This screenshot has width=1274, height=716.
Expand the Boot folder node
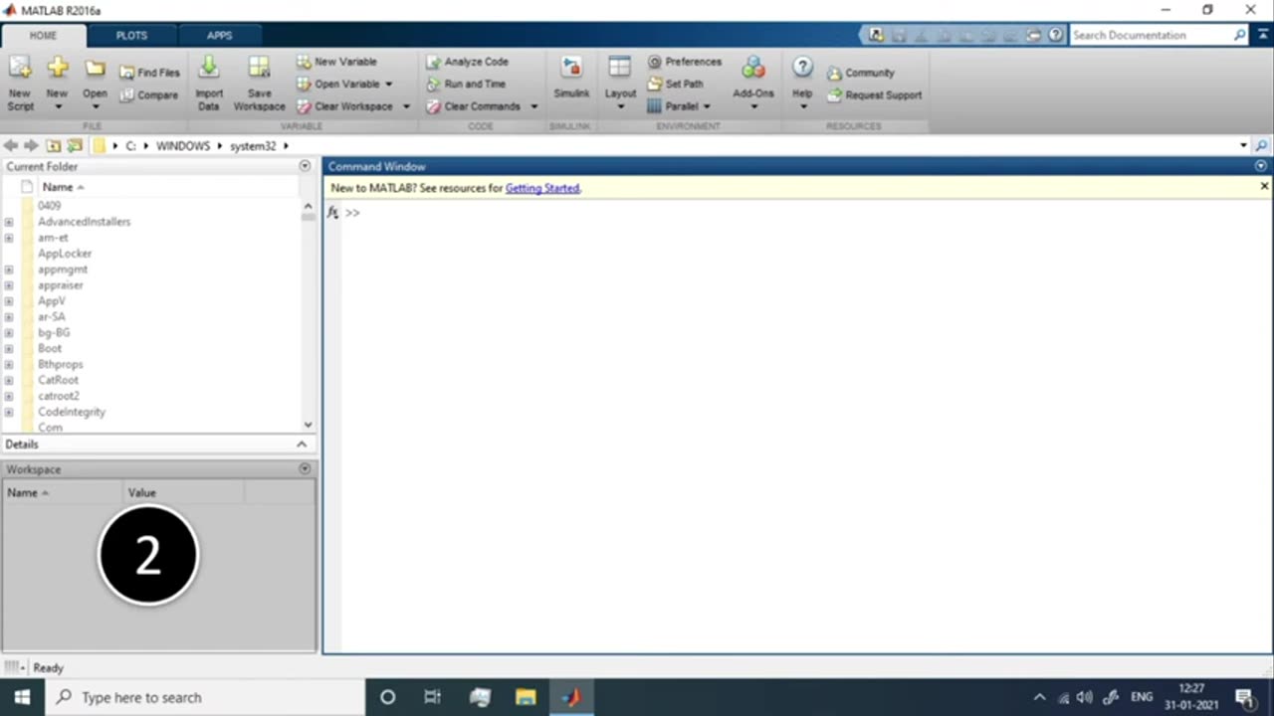coord(9,349)
